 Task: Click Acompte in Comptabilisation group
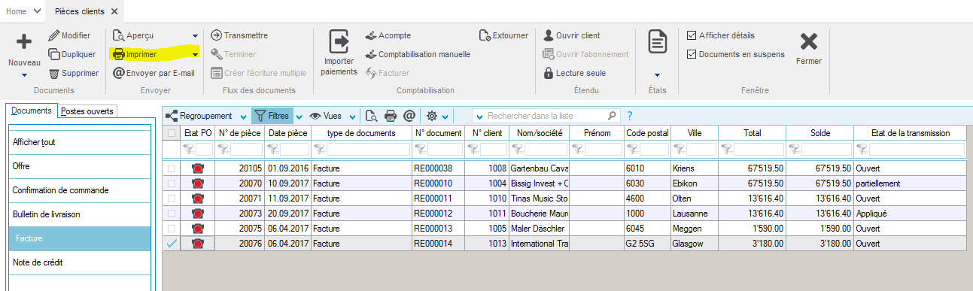click(388, 35)
